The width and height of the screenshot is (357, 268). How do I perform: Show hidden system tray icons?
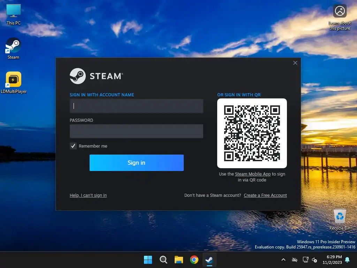click(x=283, y=260)
